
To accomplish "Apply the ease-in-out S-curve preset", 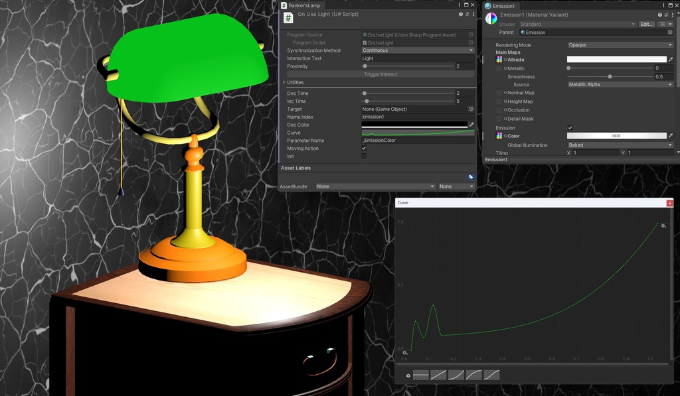I will 491,375.
